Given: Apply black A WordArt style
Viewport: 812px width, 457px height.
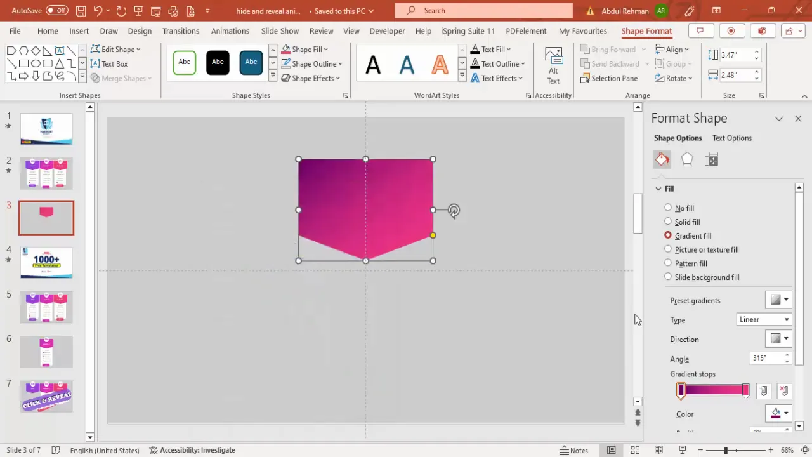Looking at the screenshot, I should pyautogui.click(x=373, y=63).
